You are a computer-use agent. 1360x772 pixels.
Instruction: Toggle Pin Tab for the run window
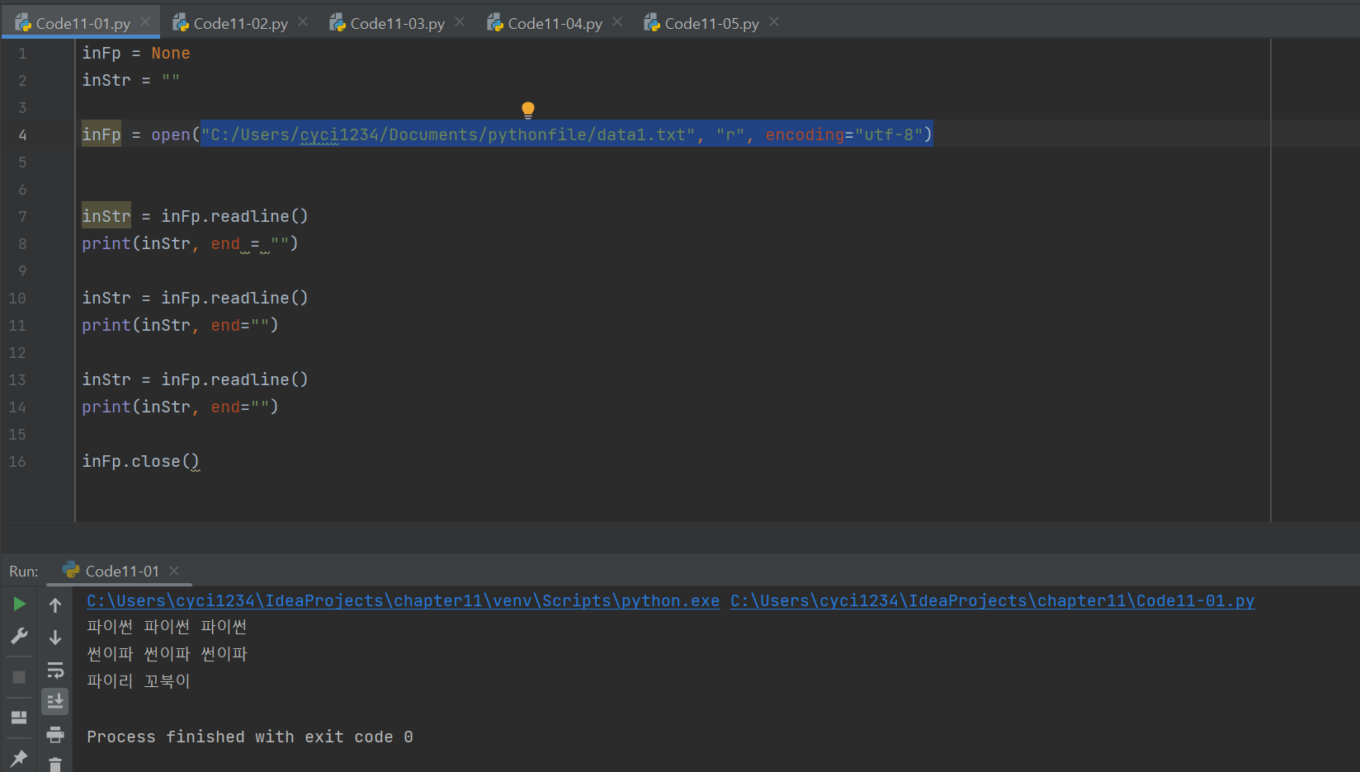(x=19, y=757)
